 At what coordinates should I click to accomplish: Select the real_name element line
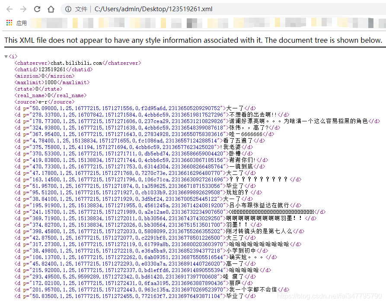click(51, 95)
